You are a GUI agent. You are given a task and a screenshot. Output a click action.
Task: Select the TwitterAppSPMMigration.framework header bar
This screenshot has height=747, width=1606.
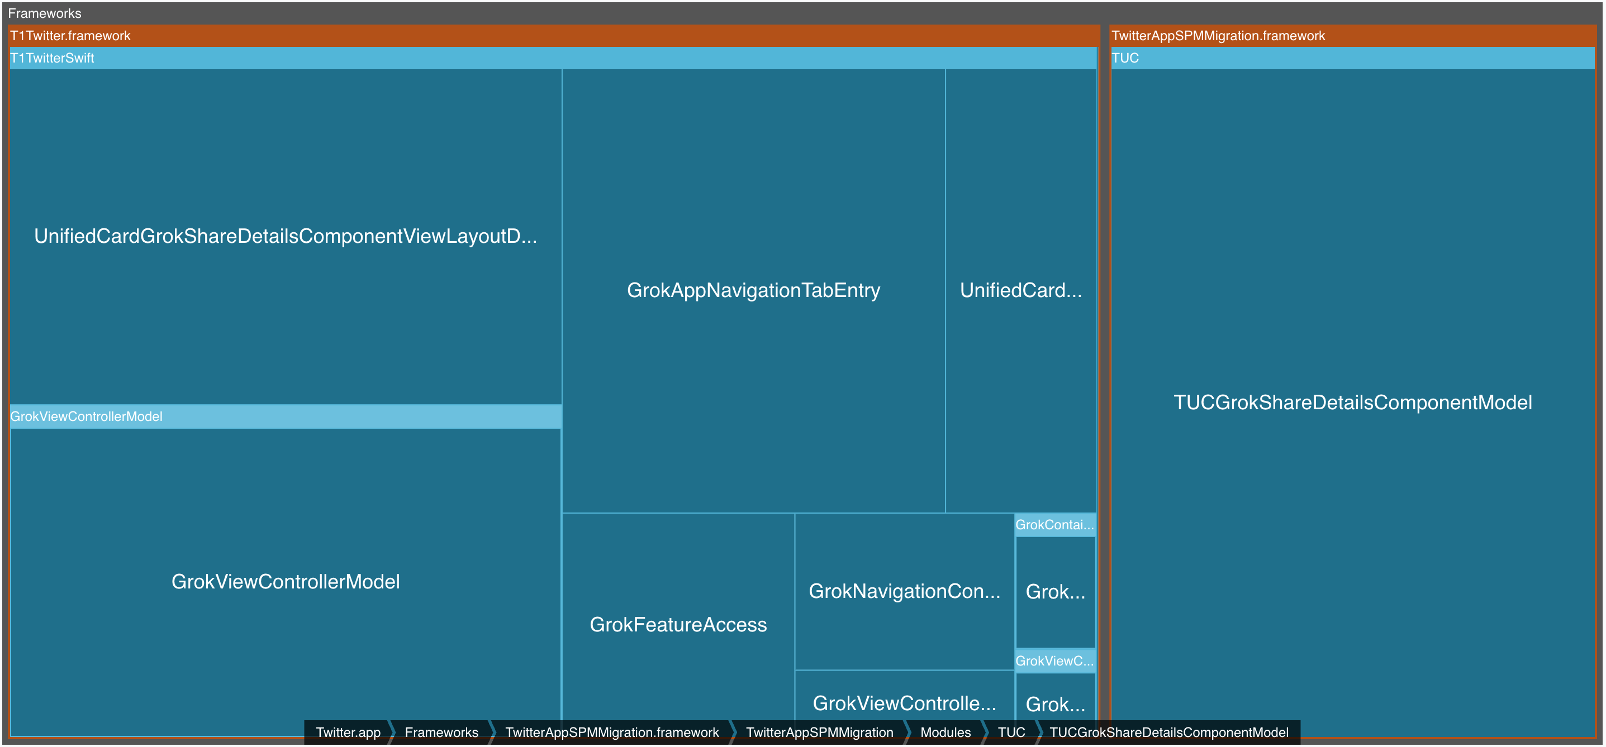(x=1218, y=36)
